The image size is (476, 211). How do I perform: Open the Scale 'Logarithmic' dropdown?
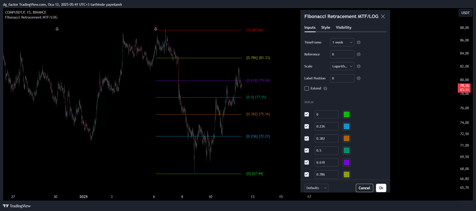pos(342,66)
